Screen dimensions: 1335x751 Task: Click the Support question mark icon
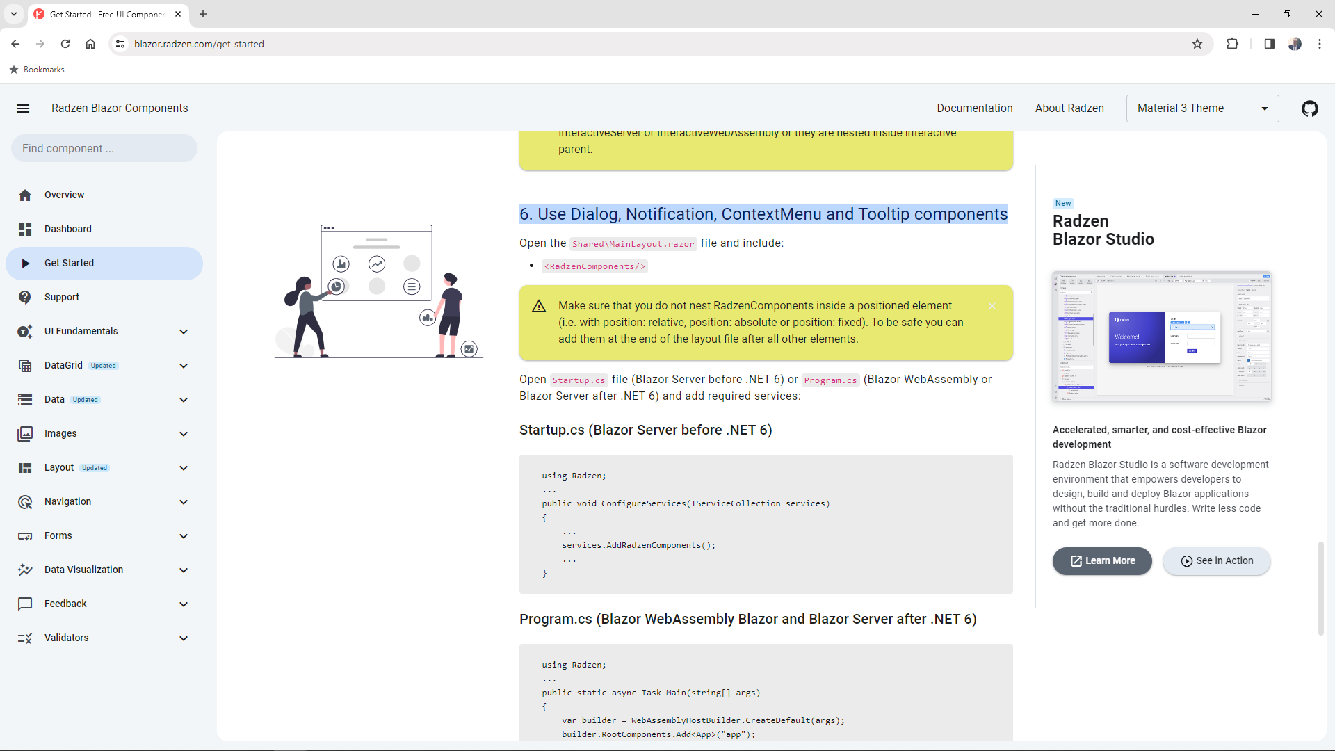tap(25, 298)
